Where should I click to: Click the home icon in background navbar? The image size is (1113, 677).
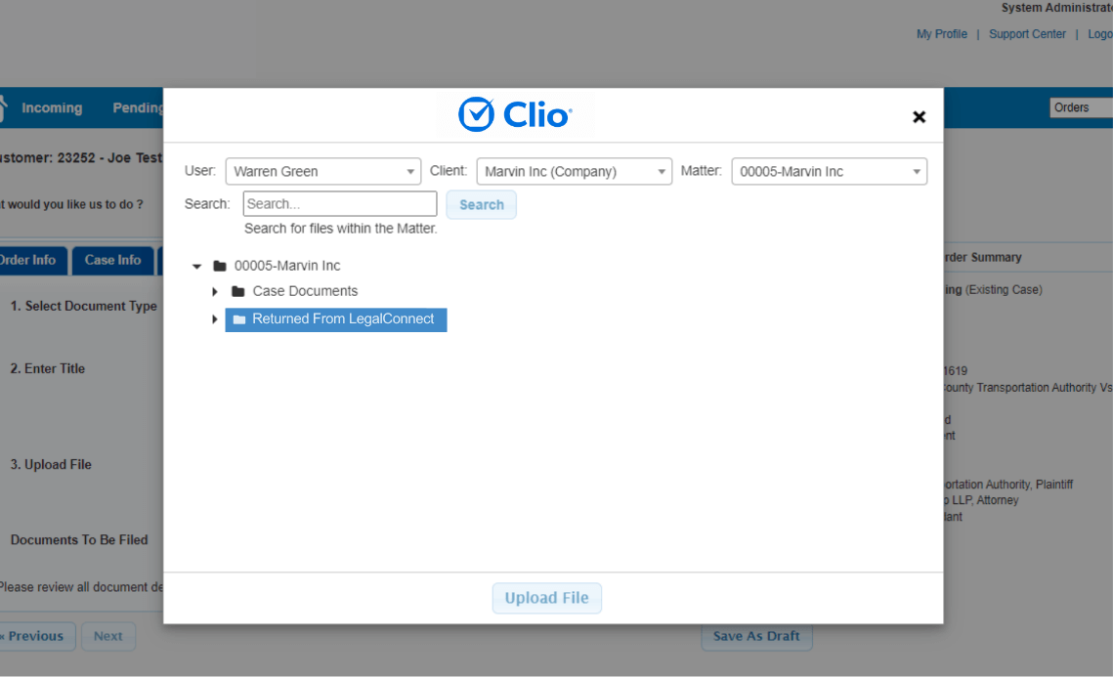click(3, 107)
